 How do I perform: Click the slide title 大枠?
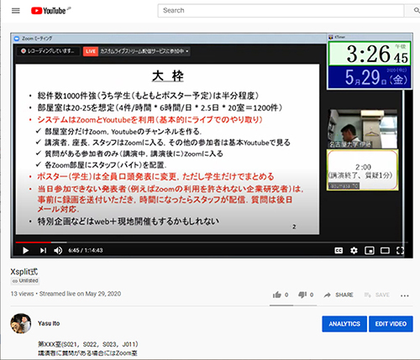click(x=168, y=76)
